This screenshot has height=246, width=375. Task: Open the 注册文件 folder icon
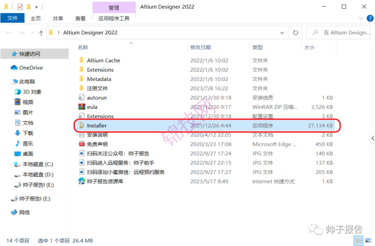82,88
